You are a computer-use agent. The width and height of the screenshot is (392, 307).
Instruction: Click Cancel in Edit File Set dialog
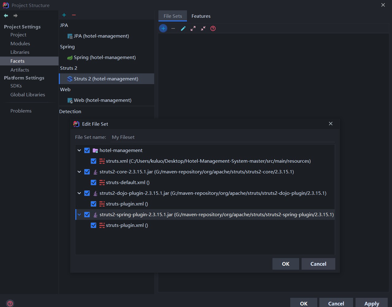[318, 264]
